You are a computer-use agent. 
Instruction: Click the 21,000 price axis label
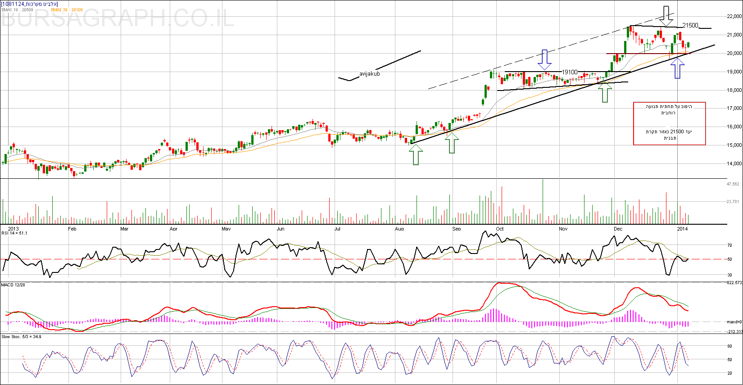(734, 35)
